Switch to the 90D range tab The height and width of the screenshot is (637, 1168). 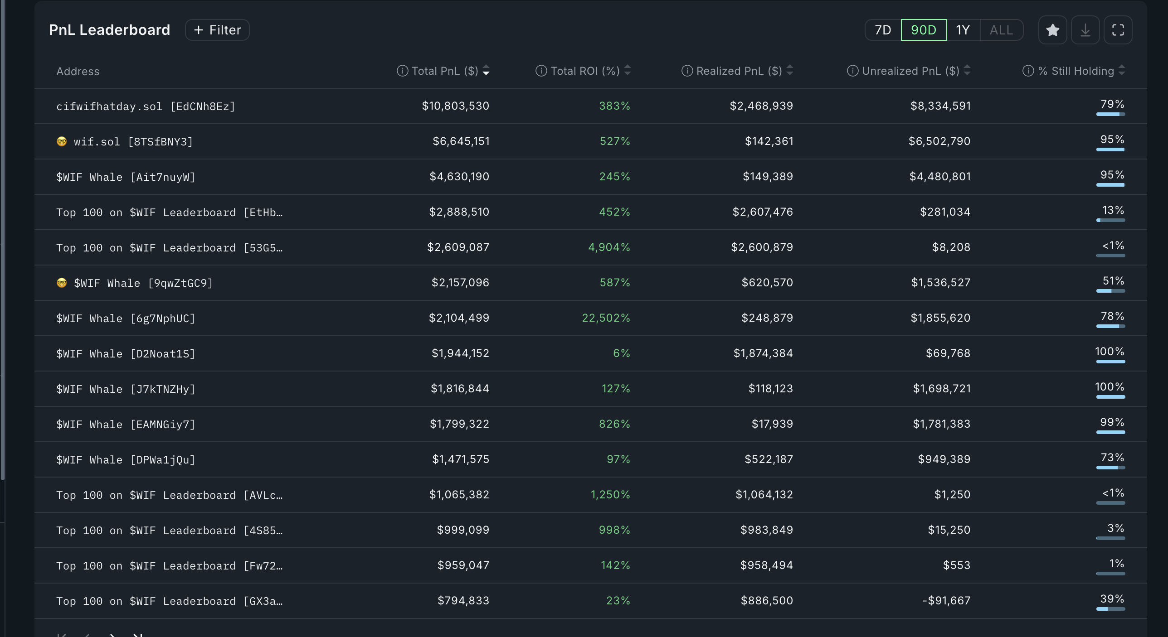[x=924, y=30]
